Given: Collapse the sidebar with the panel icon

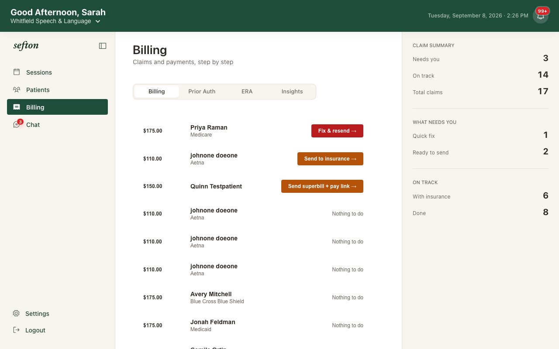Looking at the screenshot, I should click(103, 46).
